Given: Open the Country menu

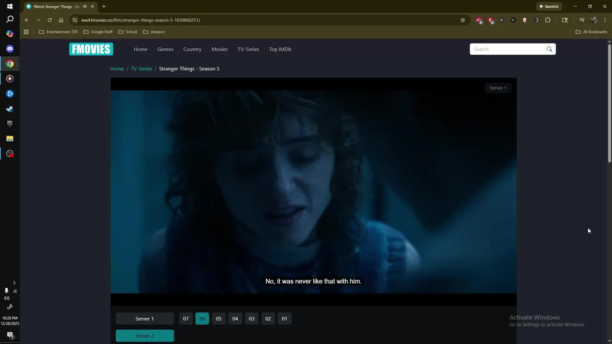Looking at the screenshot, I should point(192,49).
